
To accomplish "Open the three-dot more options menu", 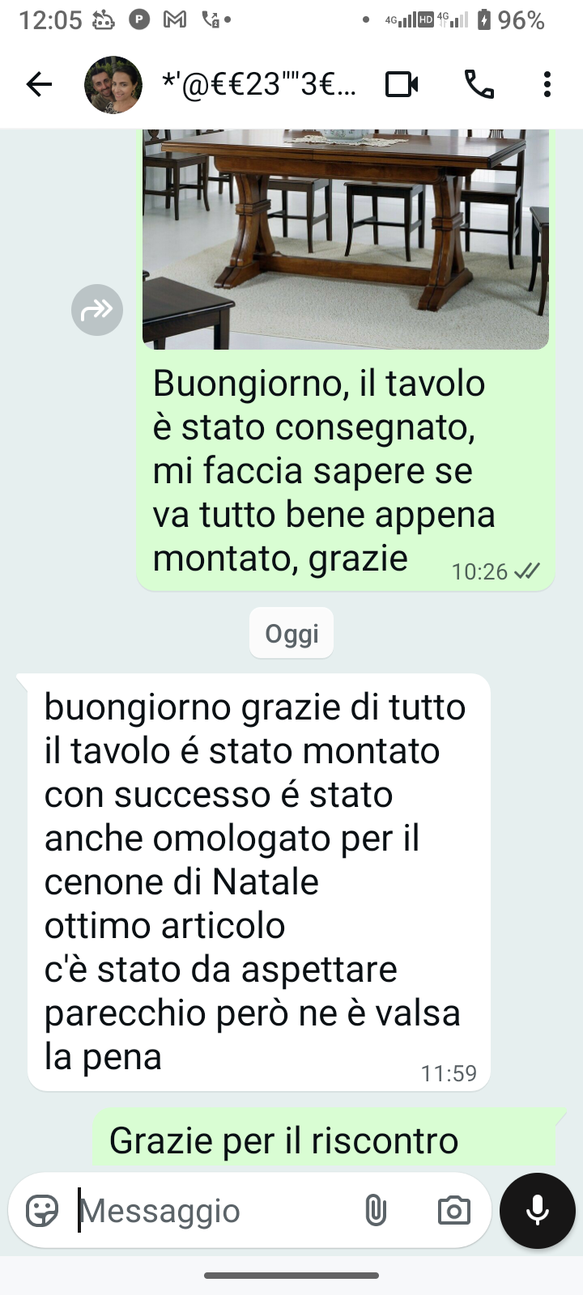I will pyautogui.click(x=547, y=84).
